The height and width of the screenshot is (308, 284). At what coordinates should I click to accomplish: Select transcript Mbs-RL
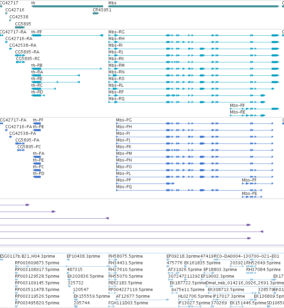pyautogui.click(x=191, y=89)
